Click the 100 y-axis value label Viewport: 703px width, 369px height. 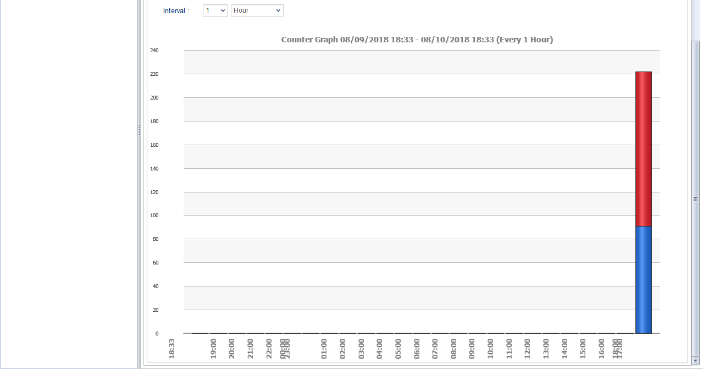pos(154,216)
